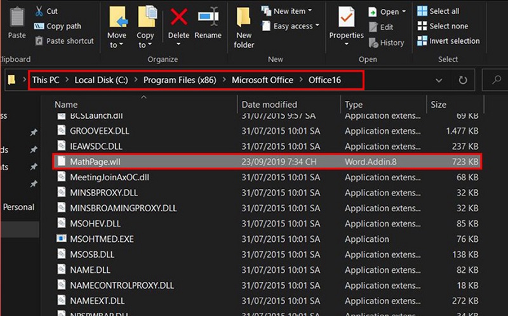Click Program Files (x86) in breadcrumb path
This screenshot has height=316, width=508.
coord(178,80)
